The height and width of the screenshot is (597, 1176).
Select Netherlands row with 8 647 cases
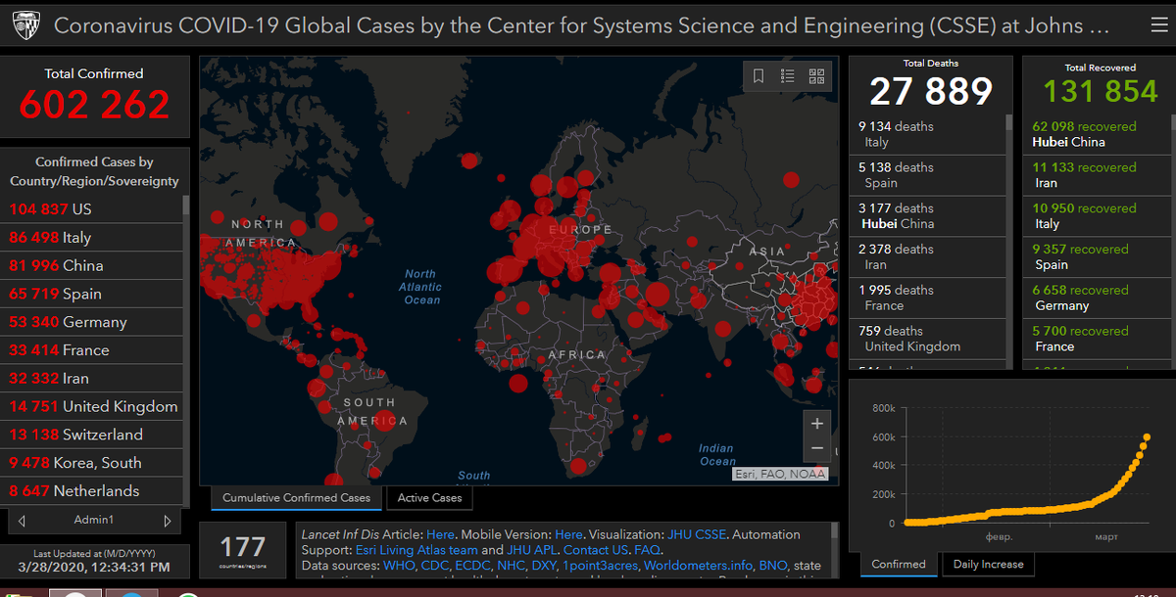tap(91, 491)
